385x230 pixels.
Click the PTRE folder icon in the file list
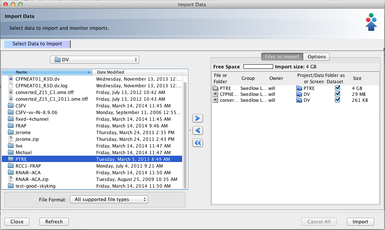tap(11, 159)
